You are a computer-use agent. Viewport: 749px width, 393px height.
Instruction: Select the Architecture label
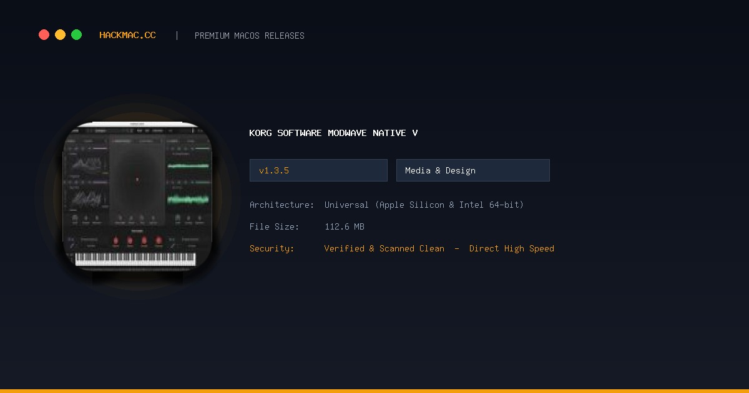click(281, 205)
